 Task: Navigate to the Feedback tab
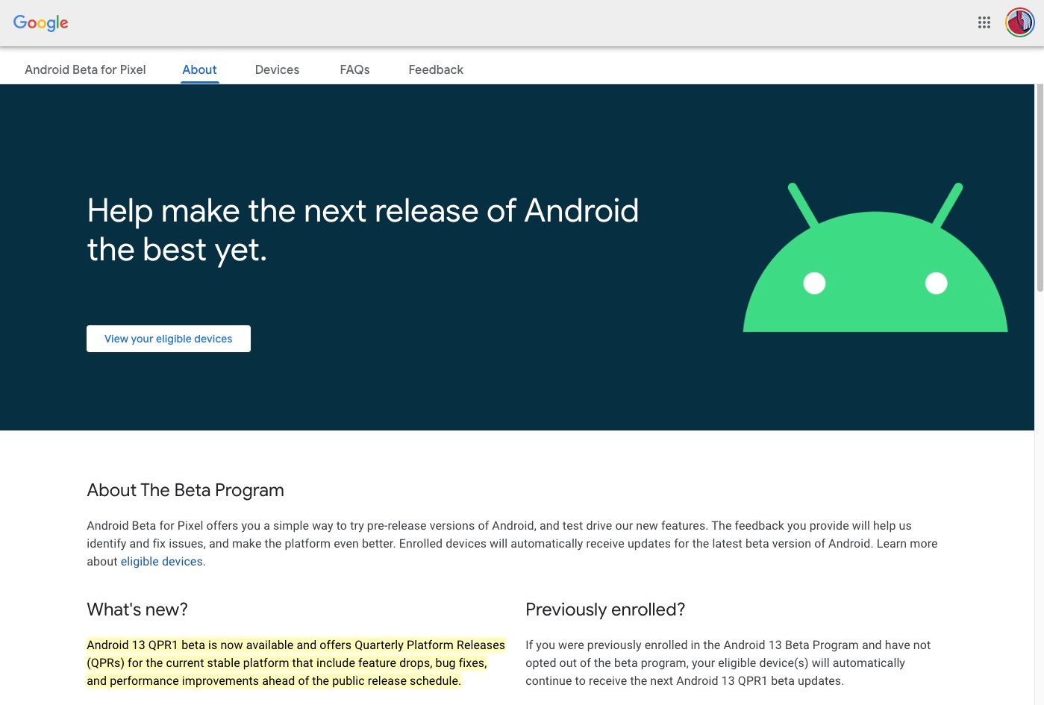pos(435,69)
